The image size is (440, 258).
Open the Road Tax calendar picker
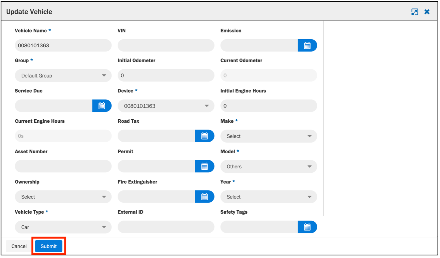(x=205, y=136)
